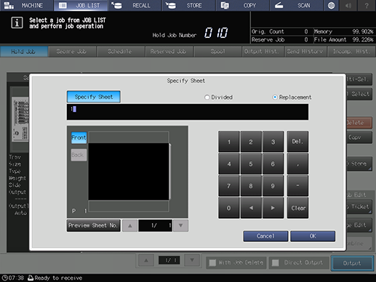The image size is (376, 282).
Task: Click the background Delete button
Action: tap(359, 123)
